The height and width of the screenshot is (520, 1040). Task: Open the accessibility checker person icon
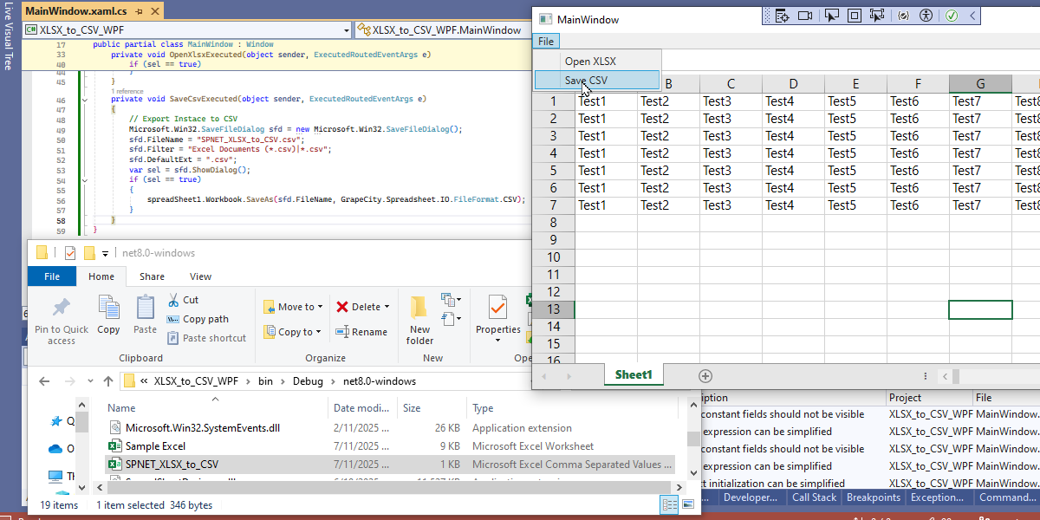tap(926, 16)
